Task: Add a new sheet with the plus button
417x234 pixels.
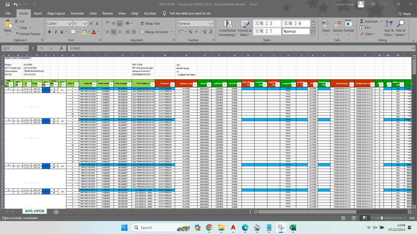Action: [56, 212]
